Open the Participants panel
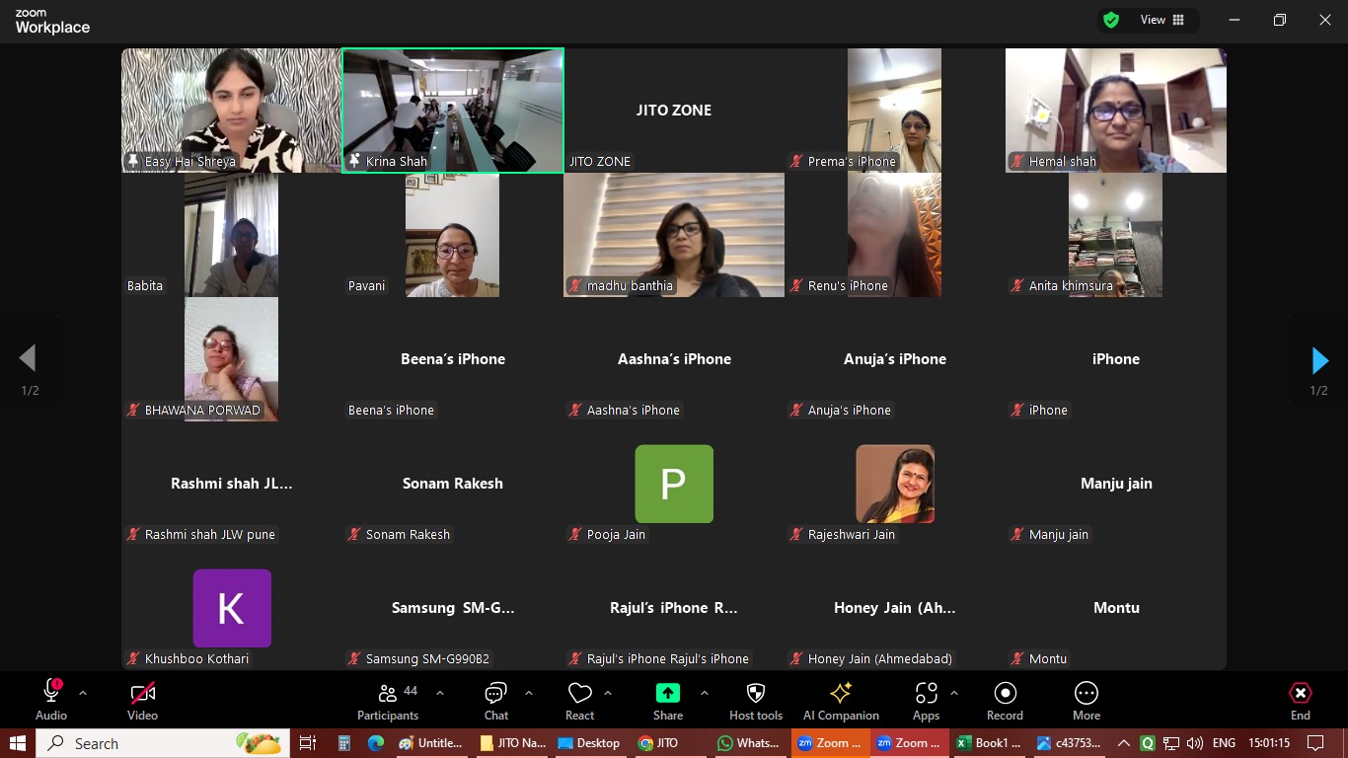Viewport: 1348px width, 758px height. 388,701
